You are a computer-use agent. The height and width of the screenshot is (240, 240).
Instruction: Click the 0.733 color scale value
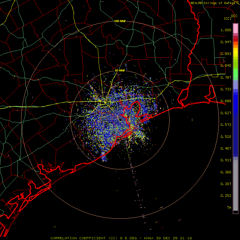point(226,89)
